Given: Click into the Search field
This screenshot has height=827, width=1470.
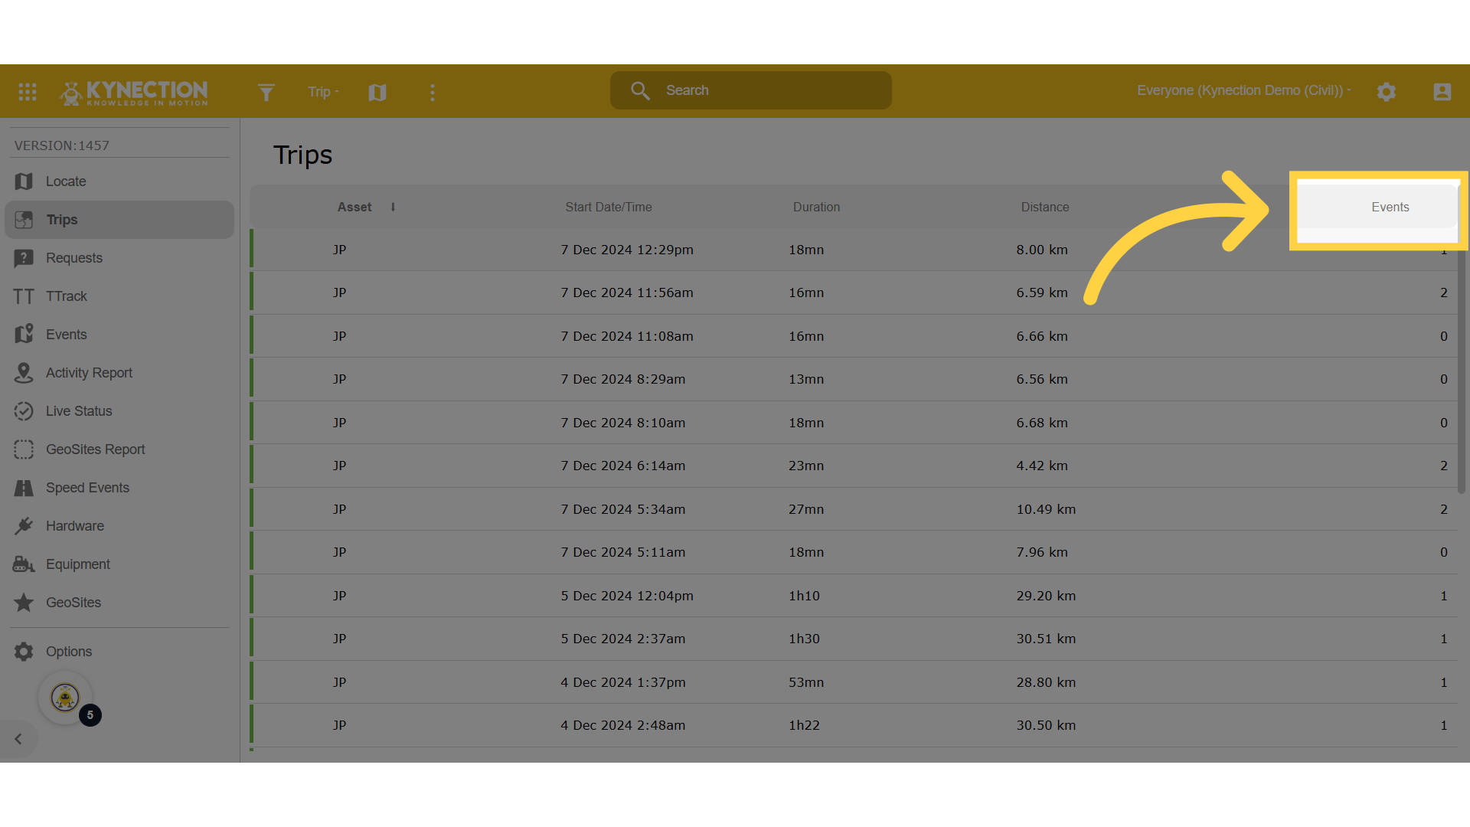Looking at the screenshot, I should [x=766, y=90].
